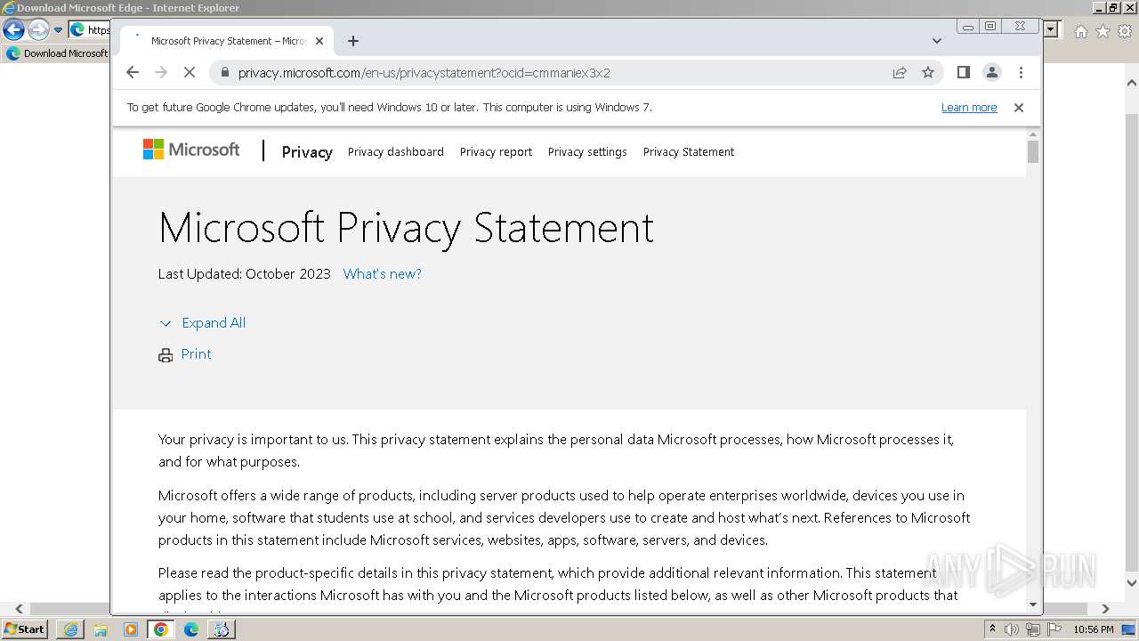
Task: View site info via the padlock icon
Action: [x=224, y=72]
